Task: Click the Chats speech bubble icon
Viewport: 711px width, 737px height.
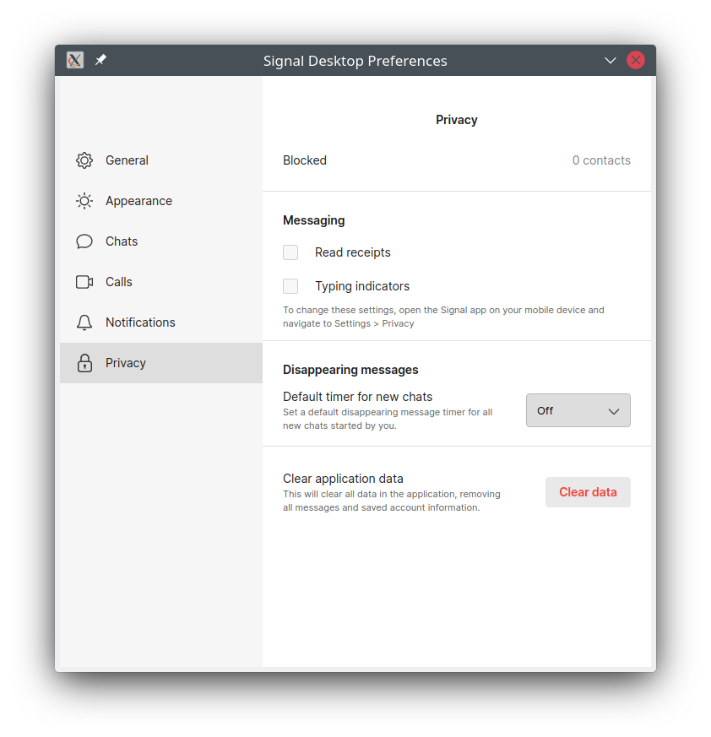Action: [84, 241]
